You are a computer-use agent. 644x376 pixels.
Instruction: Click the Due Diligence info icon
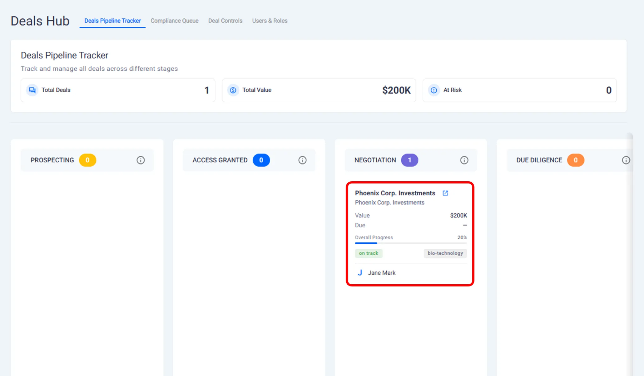(626, 160)
